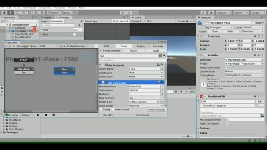Adjust the Project icon size slider
This screenshot has height=150, width=267.
(188, 136)
